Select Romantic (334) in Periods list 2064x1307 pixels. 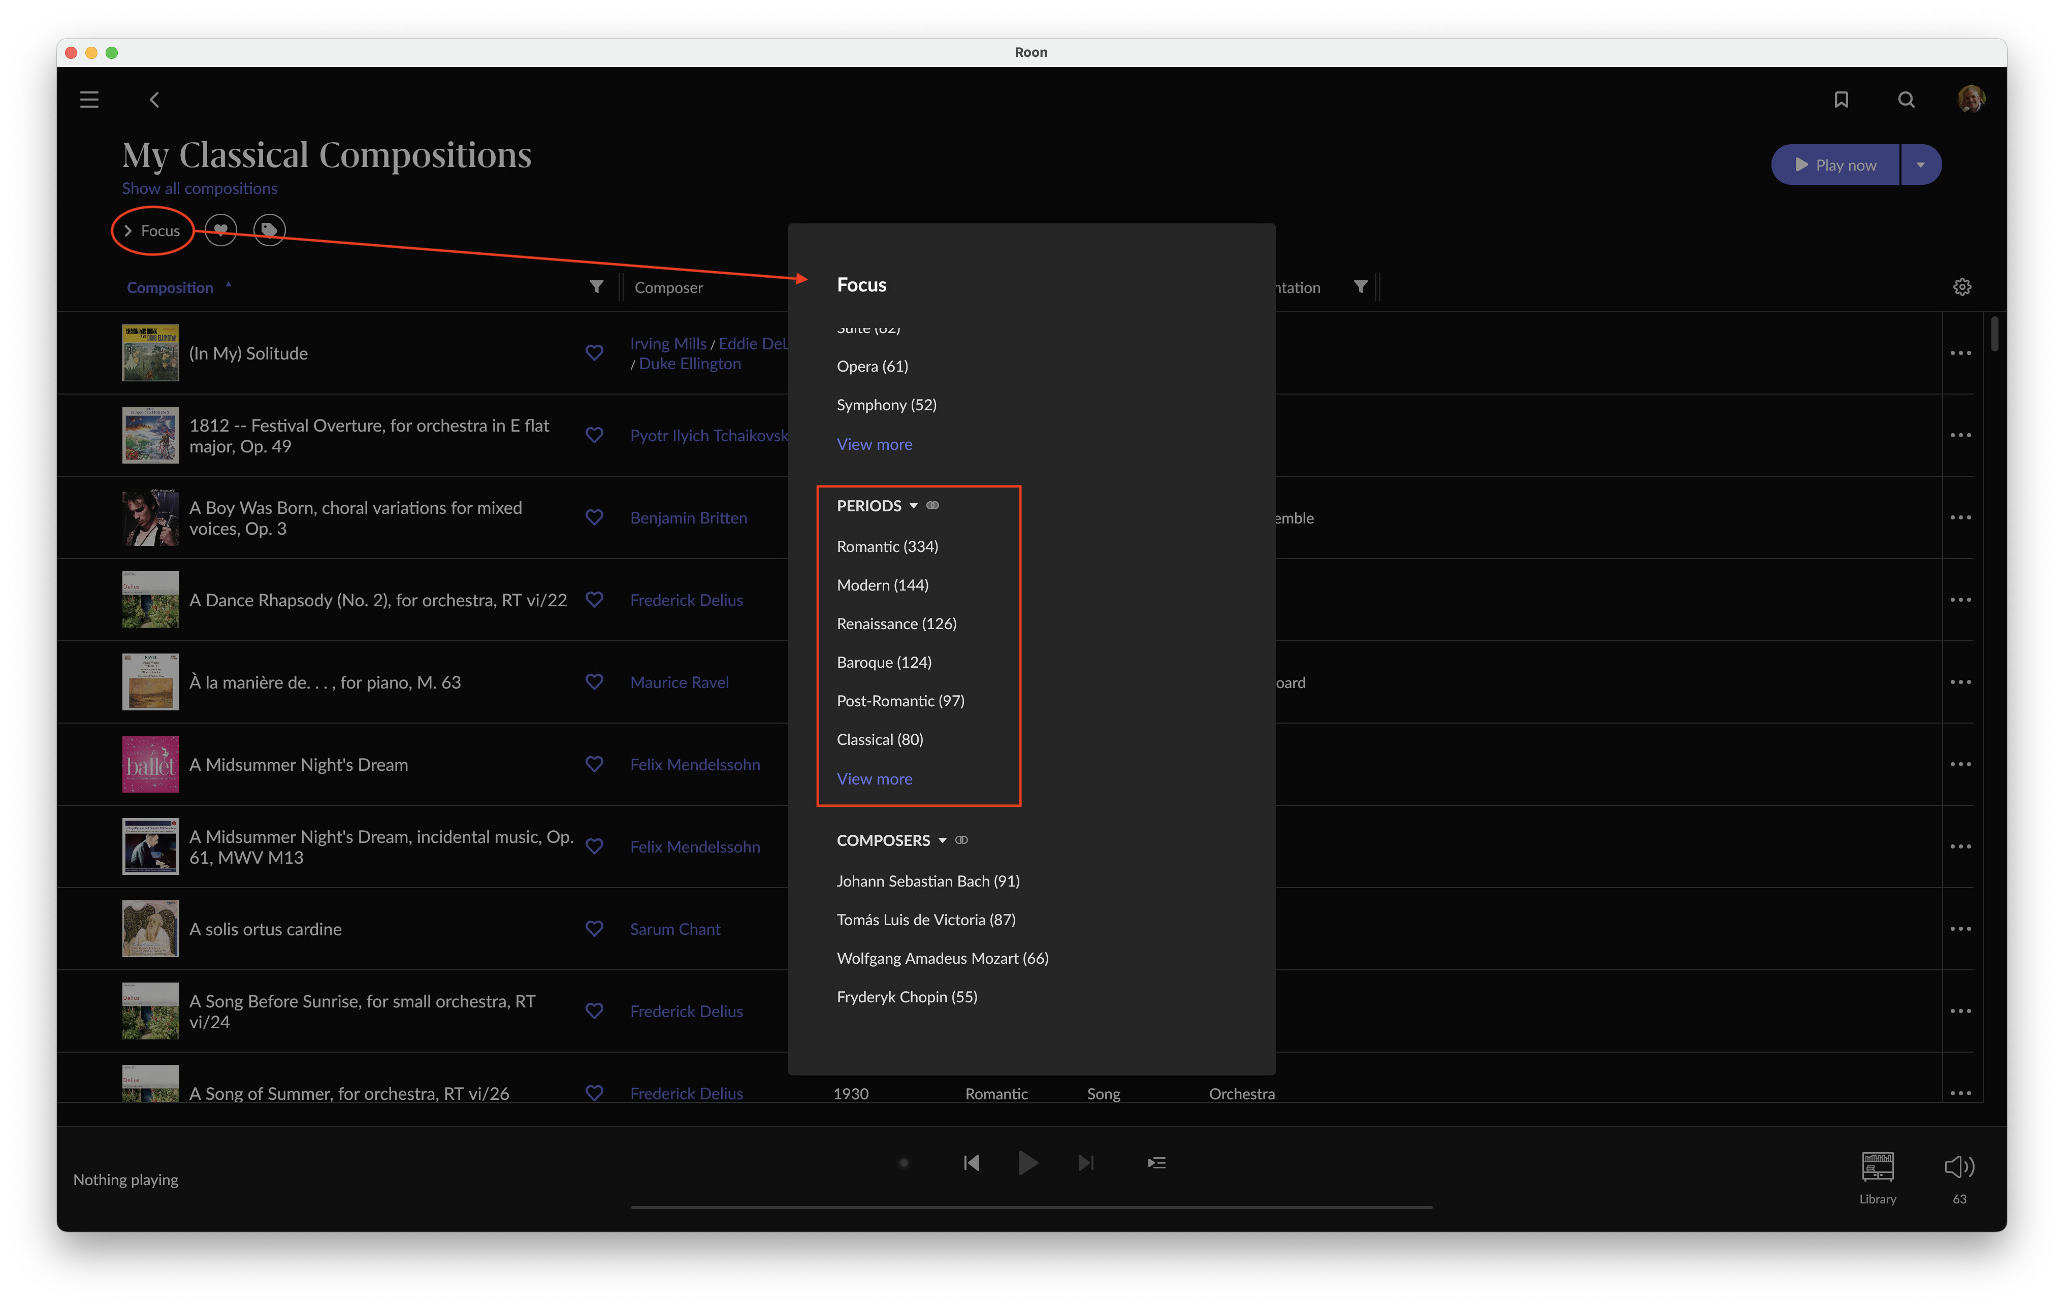click(x=887, y=547)
